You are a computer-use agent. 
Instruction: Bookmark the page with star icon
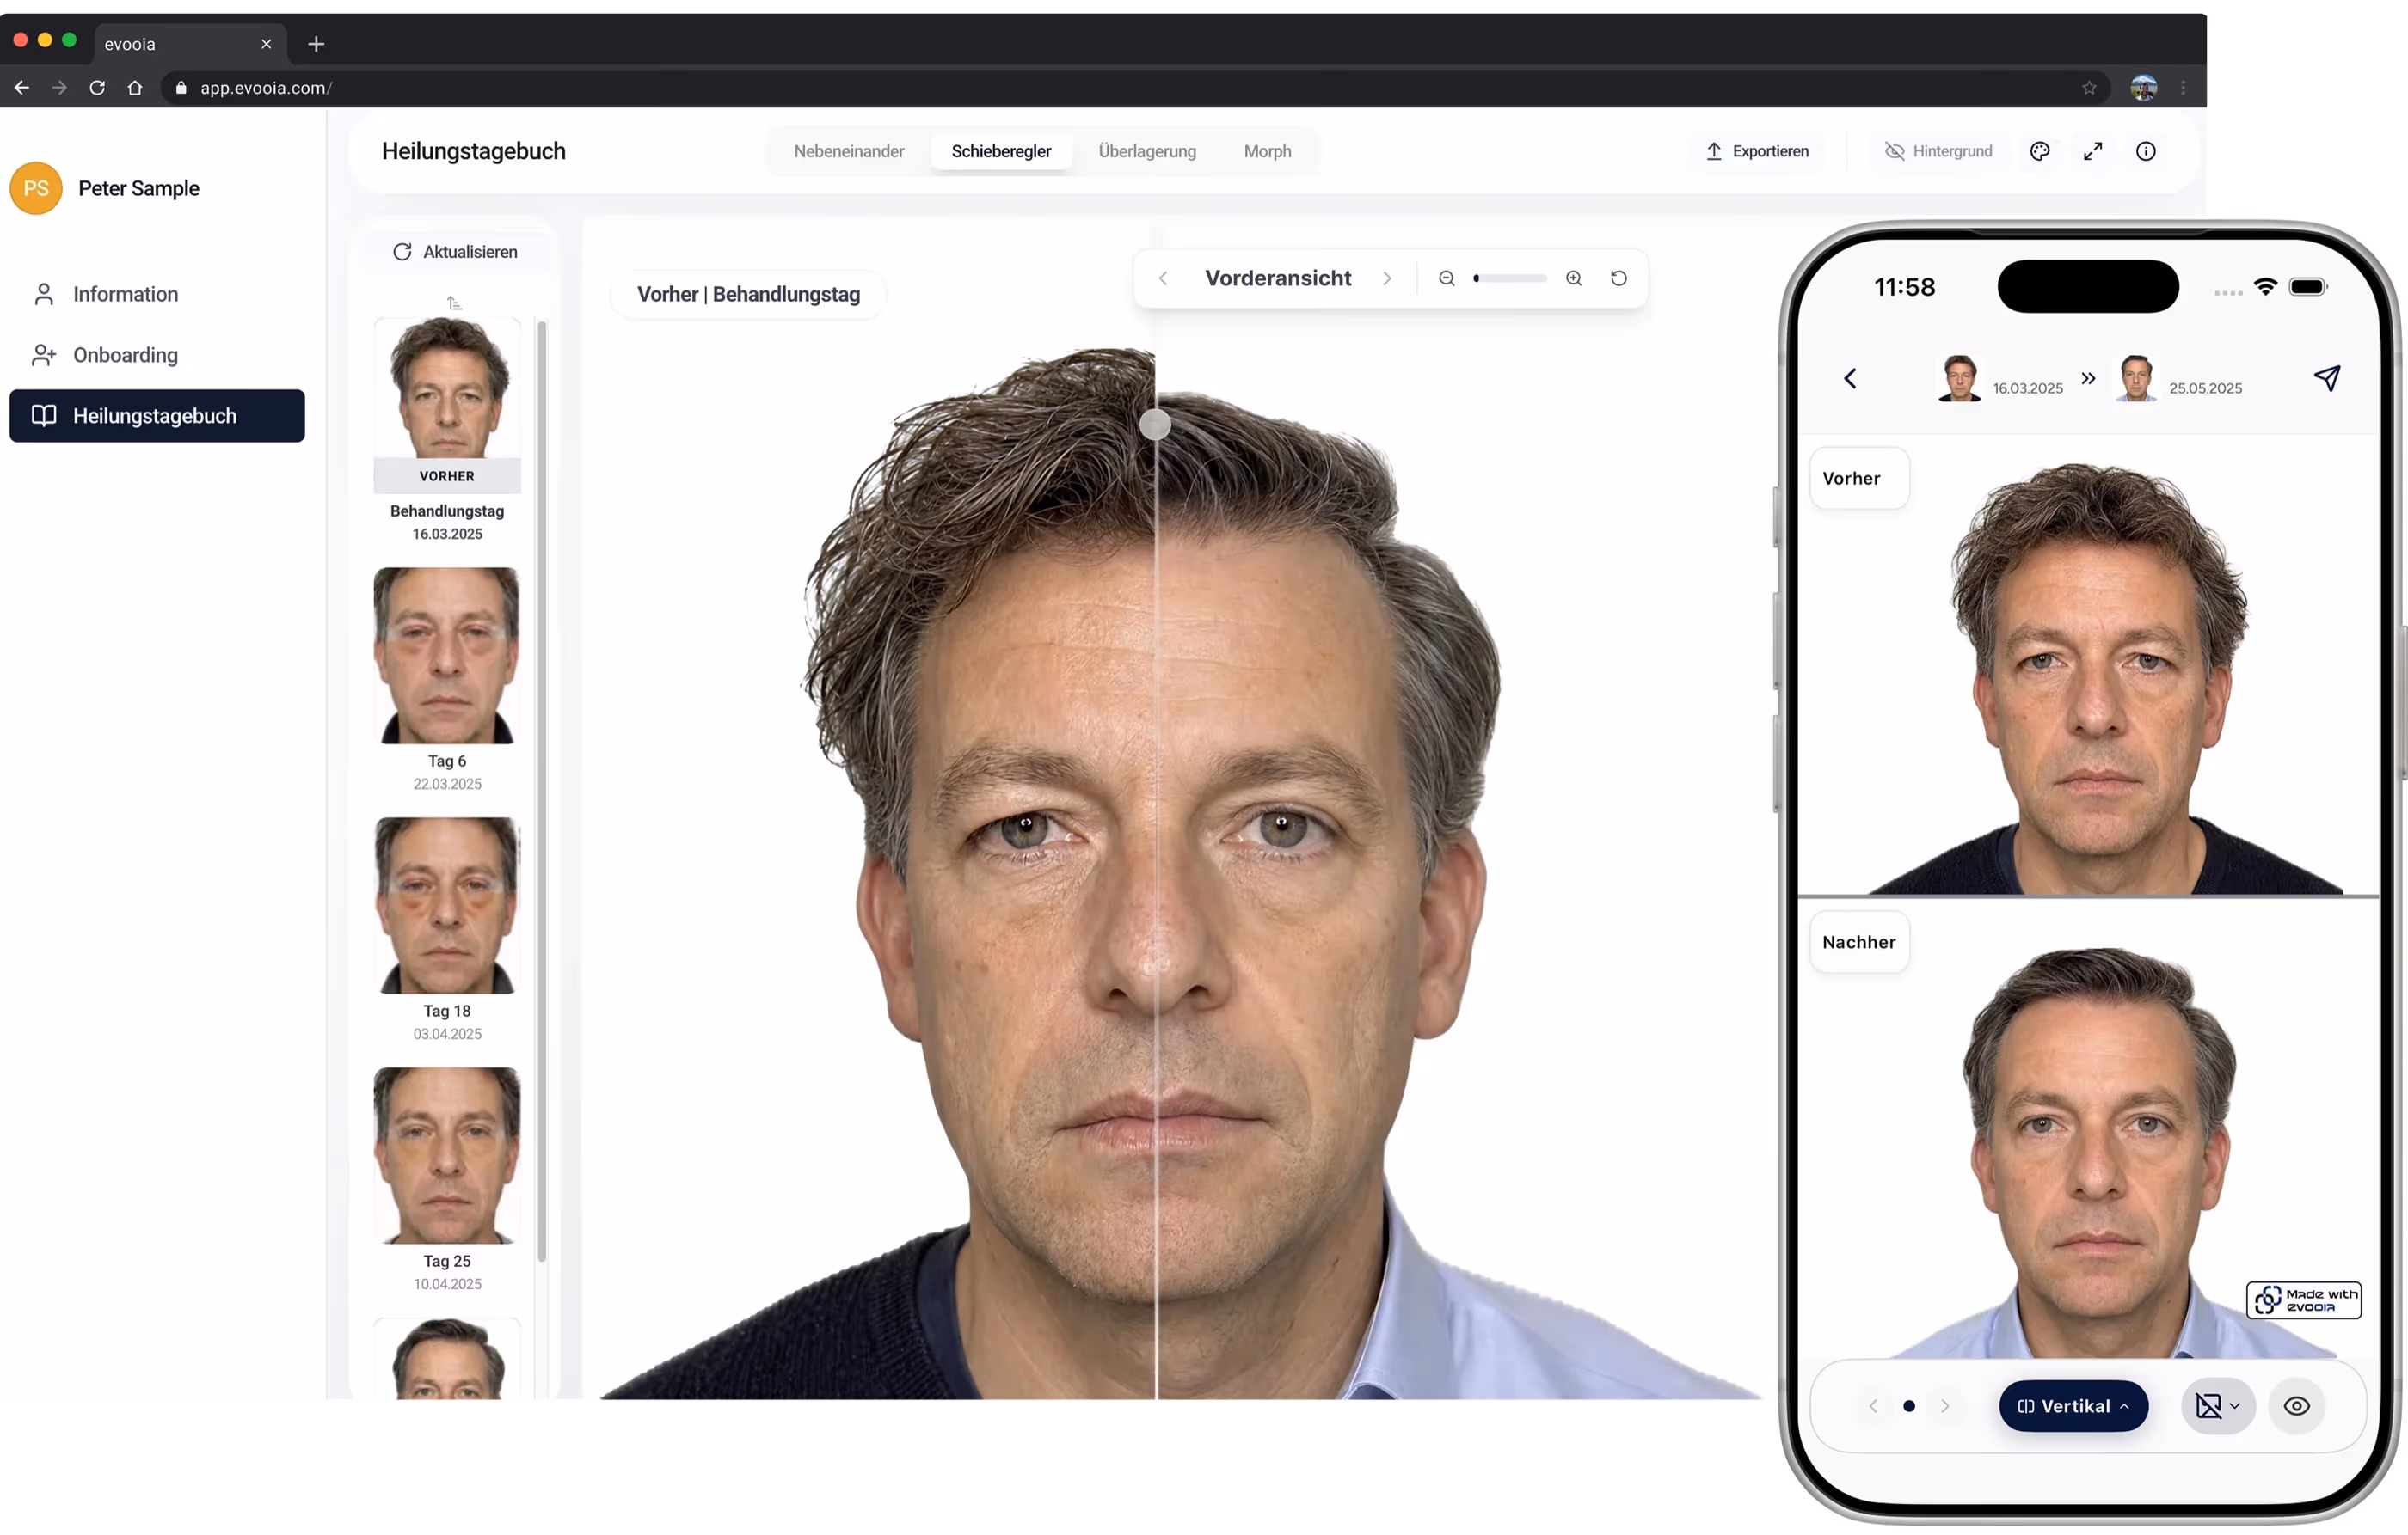(x=2089, y=88)
